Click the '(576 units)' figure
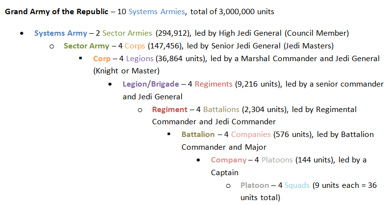The image size is (388, 205). [x=293, y=135]
